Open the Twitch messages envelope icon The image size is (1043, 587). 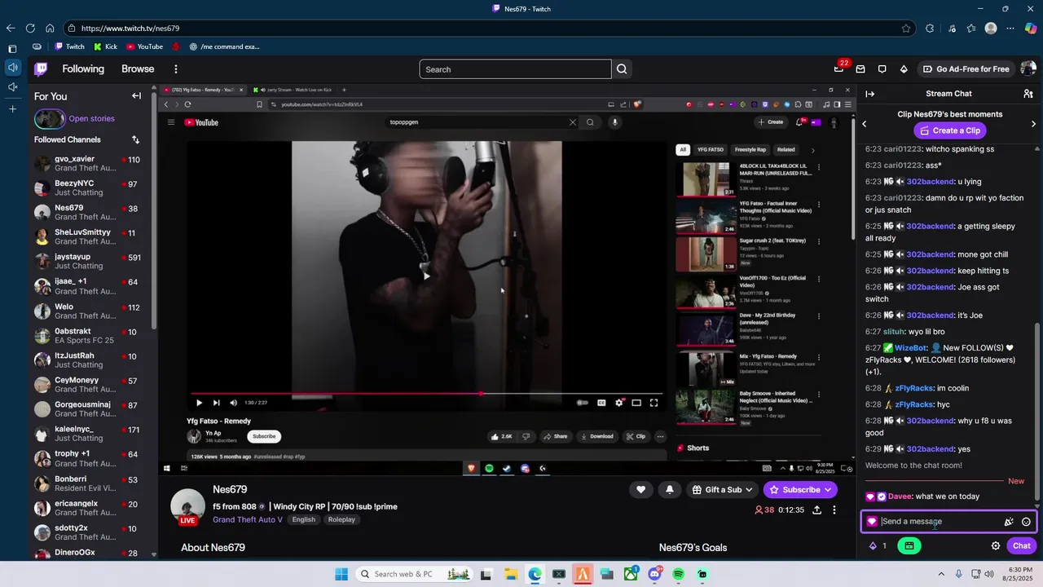(x=860, y=69)
